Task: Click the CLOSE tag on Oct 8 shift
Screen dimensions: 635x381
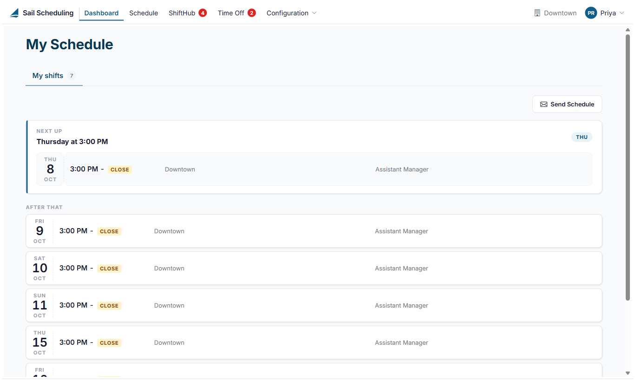Action: [x=120, y=170]
